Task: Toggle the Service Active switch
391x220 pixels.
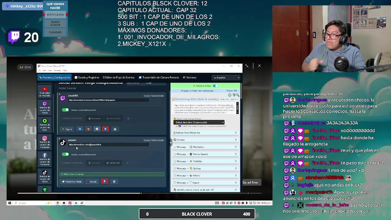Action: [x=215, y=86]
